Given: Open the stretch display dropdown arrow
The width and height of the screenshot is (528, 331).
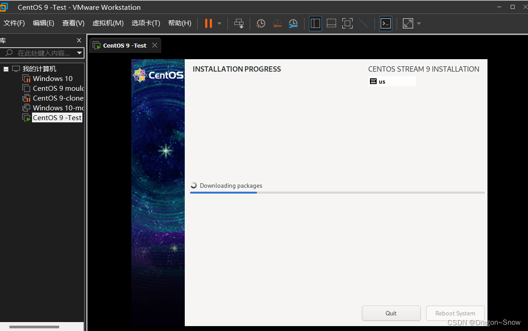Looking at the screenshot, I should click(x=419, y=24).
